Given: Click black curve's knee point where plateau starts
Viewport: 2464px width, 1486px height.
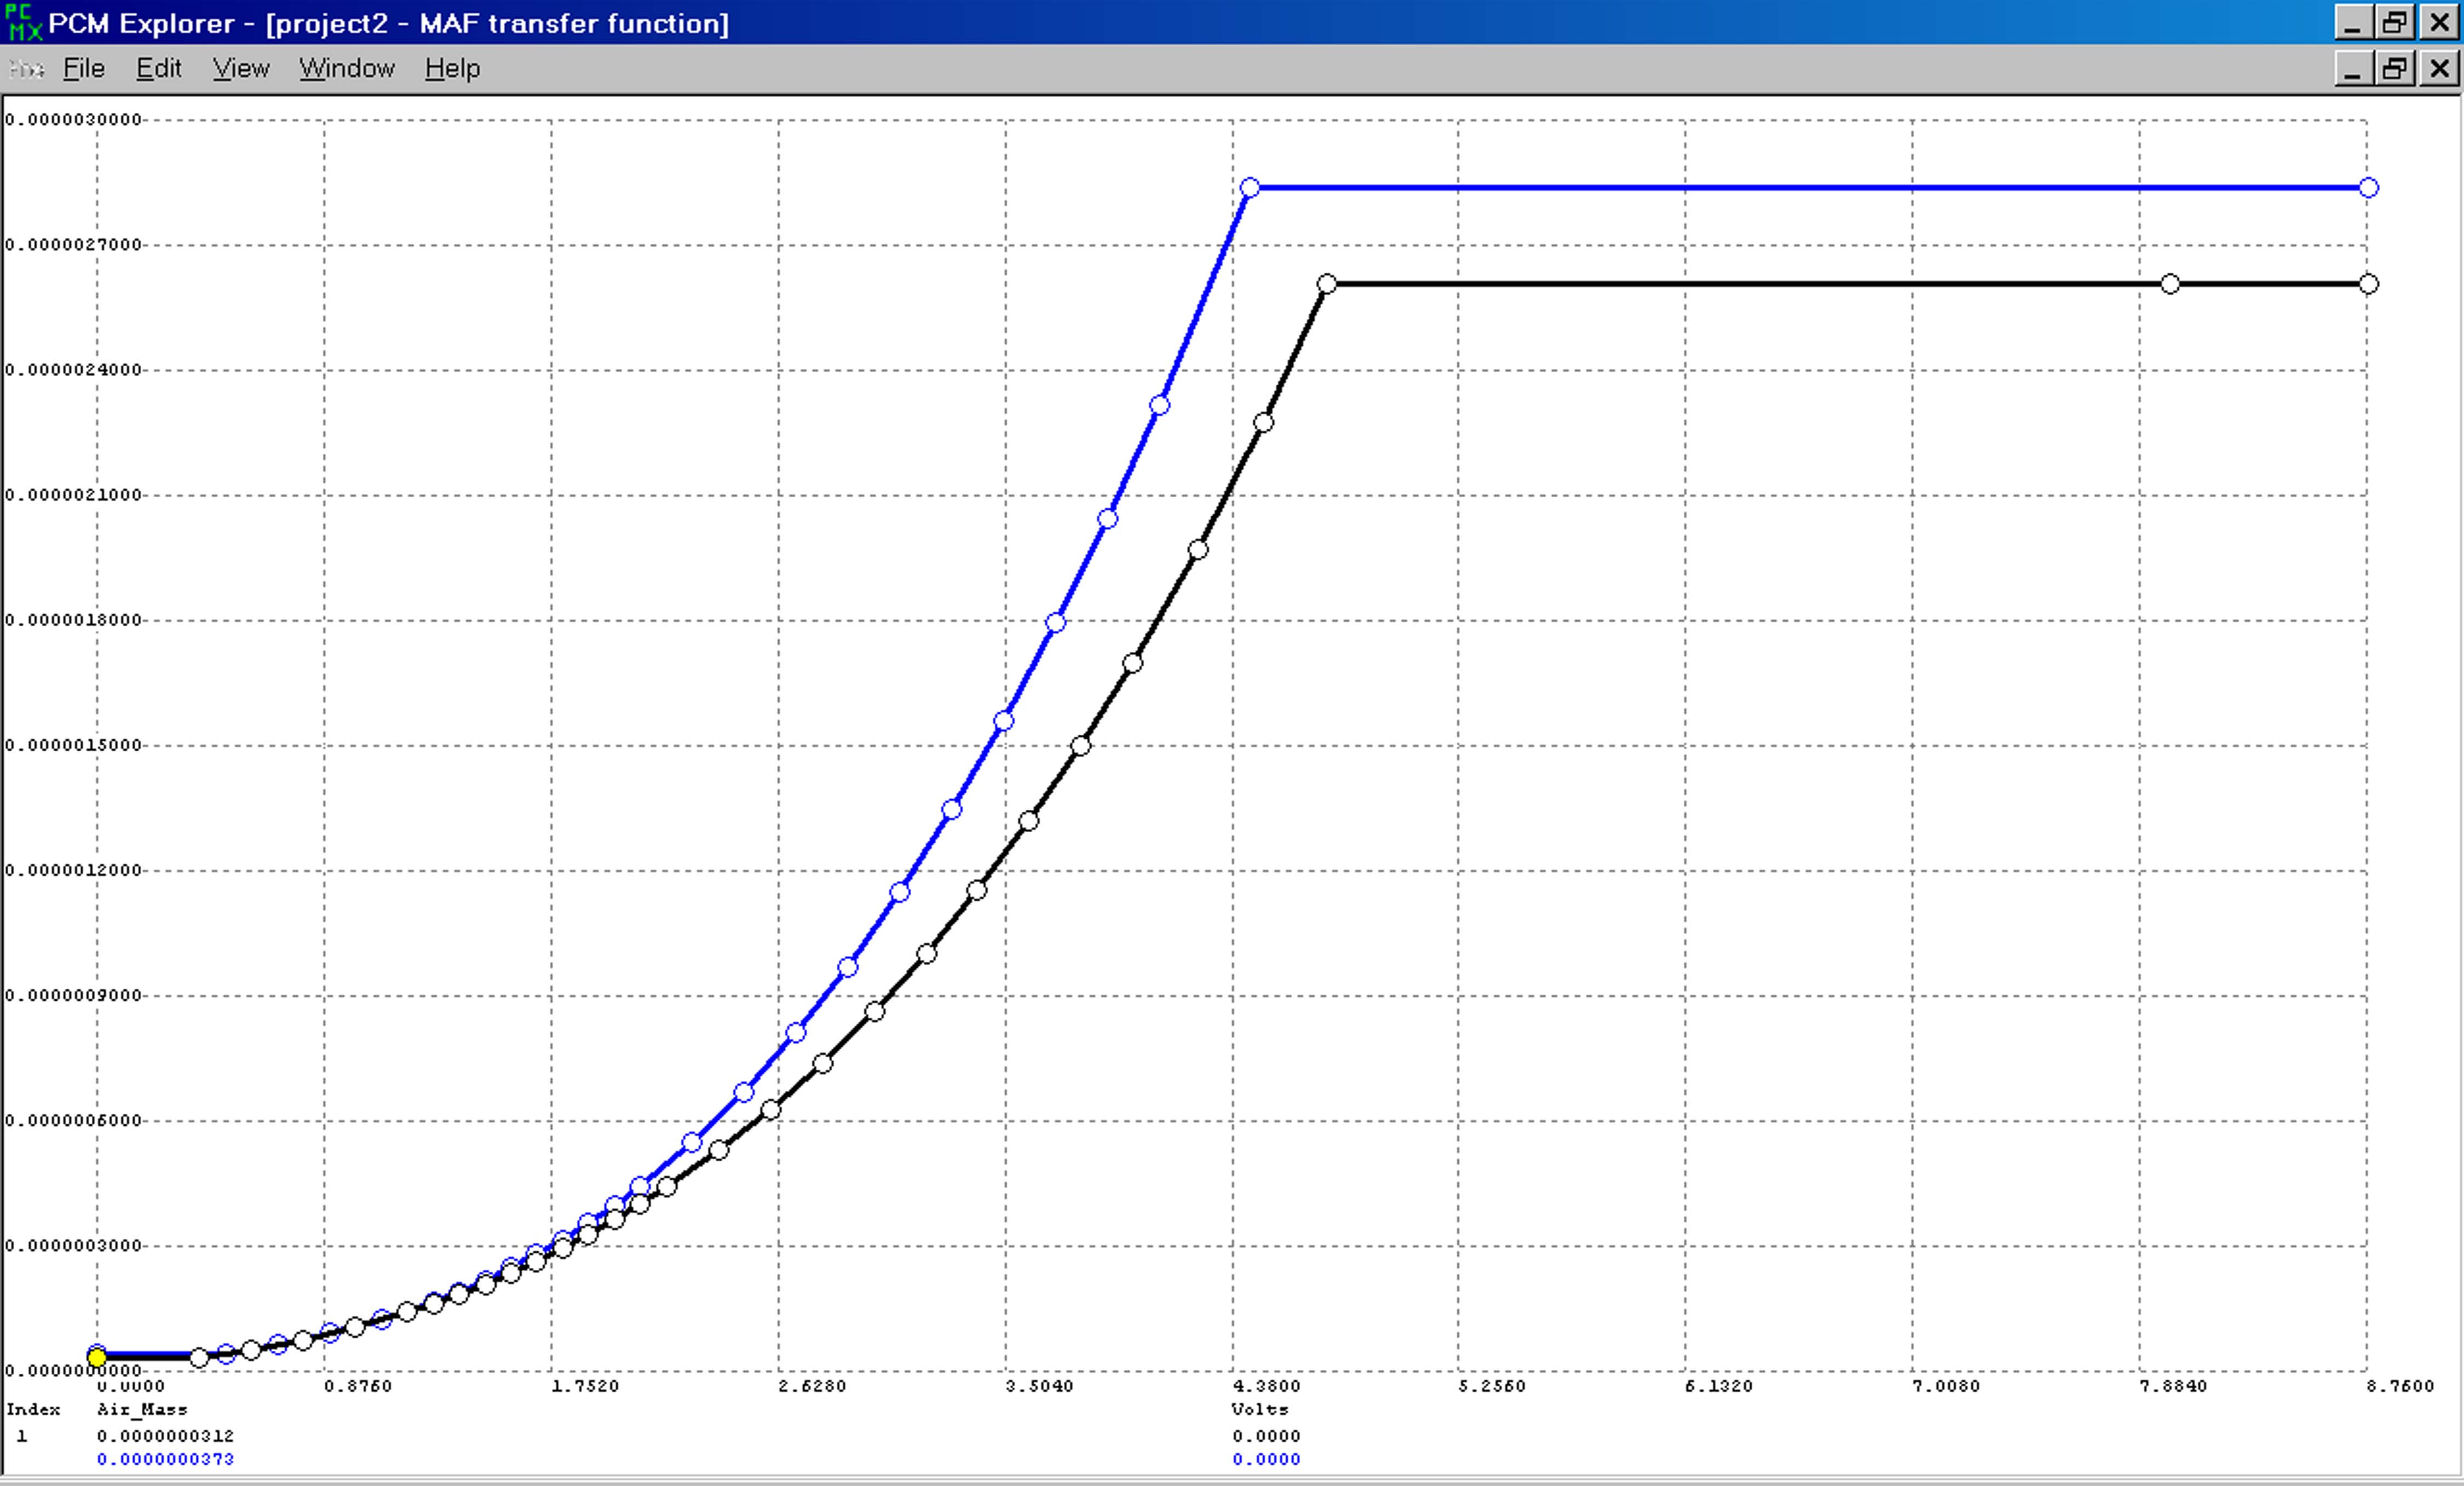Looking at the screenshot, I should [x=1326, y=284].
